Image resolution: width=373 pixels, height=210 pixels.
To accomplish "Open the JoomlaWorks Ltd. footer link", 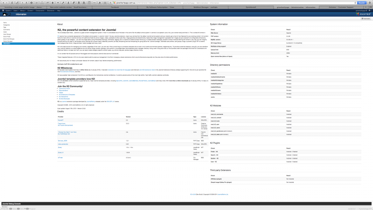I will pyautogui.click(x=223, y=195).
